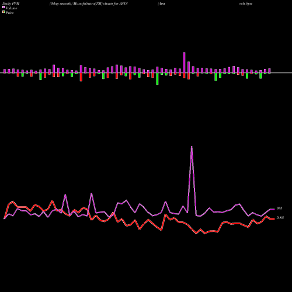Image resolution: width=292 pixels, height=292 pixels.
Task: Click the highest peak of the volume line
Action: [x=192, y=147]
